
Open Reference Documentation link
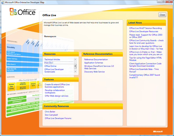tap(96, 59)
